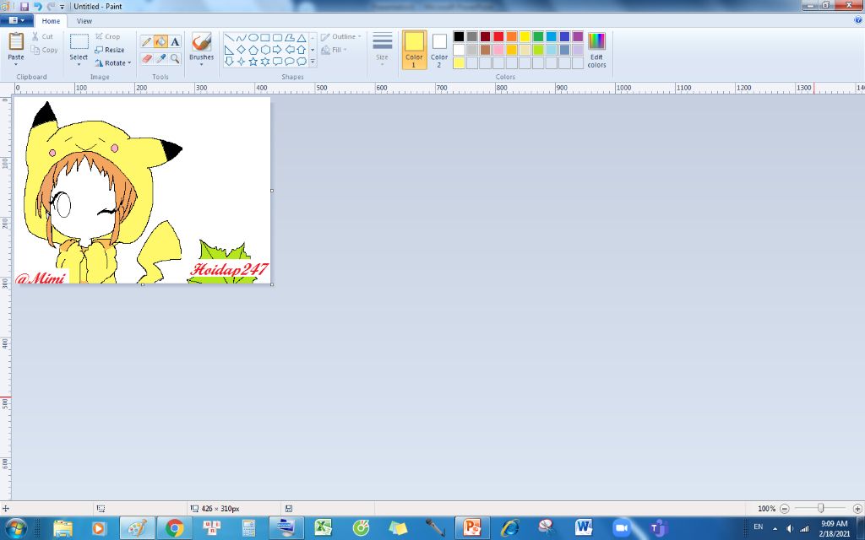The width and height of the screenshot is (865, 540).
Task: Click the Save icon in title bar
Action: point(24,7)
